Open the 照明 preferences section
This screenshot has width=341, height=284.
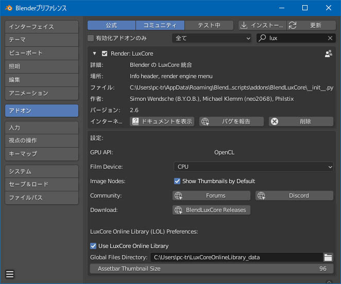coord(42,66)
